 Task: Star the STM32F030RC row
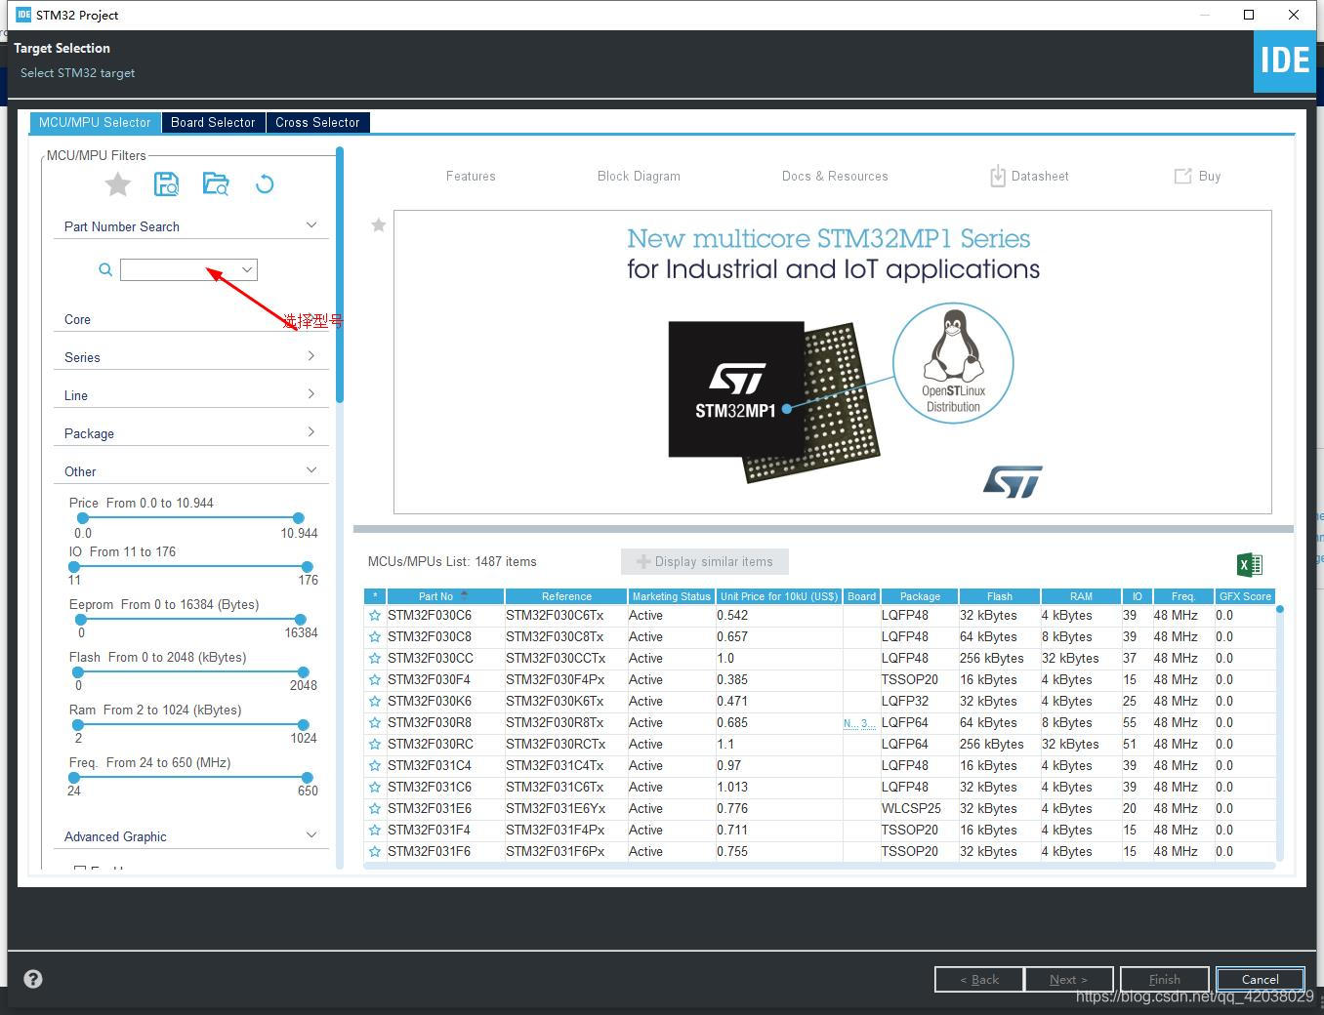pyautogui.click(x=375, y=745)
